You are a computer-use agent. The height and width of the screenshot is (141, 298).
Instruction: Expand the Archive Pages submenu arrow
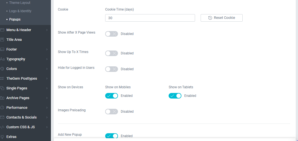[47, 98]
